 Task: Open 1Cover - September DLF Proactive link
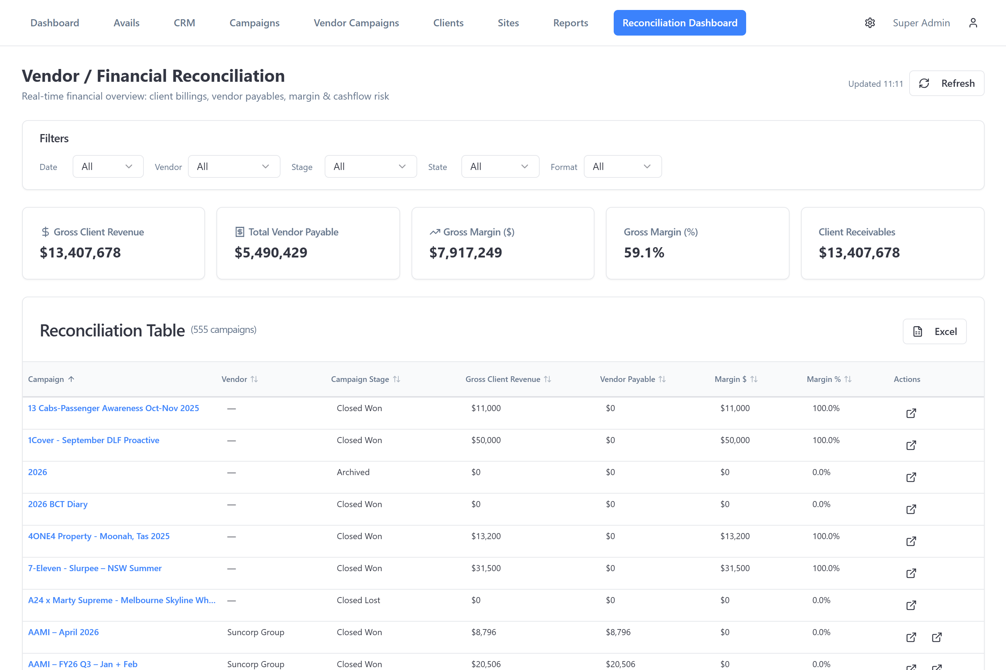point(94,440)
